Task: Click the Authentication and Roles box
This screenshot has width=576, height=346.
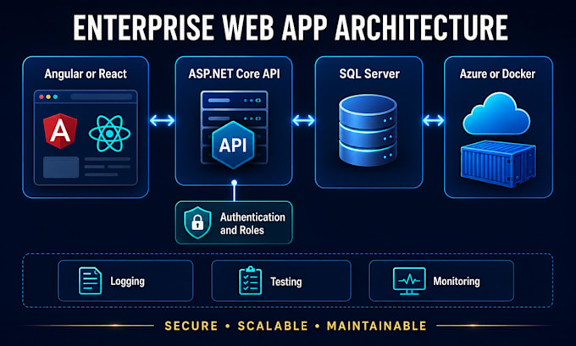Action: point(234,222)
